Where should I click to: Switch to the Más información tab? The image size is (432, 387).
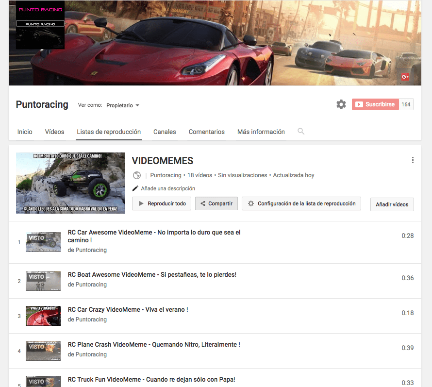pyautogui.click(x=261, y=132)
